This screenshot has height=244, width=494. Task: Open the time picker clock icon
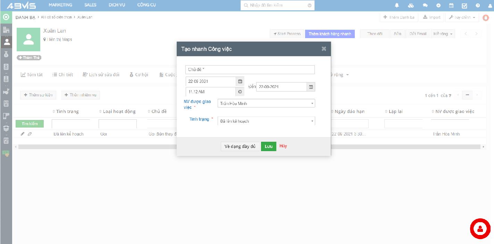pyautogui.click(x=240, y=92)
